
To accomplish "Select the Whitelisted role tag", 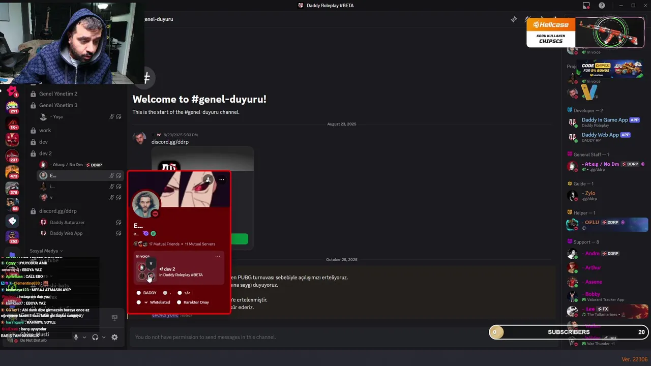I will (x=153, y=302).
